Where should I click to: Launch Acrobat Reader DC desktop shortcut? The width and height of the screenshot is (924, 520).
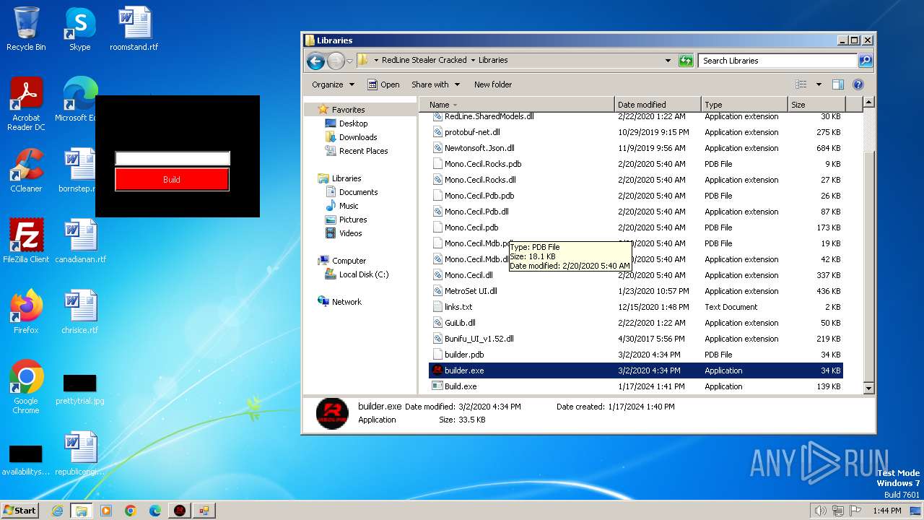[26, 103]
